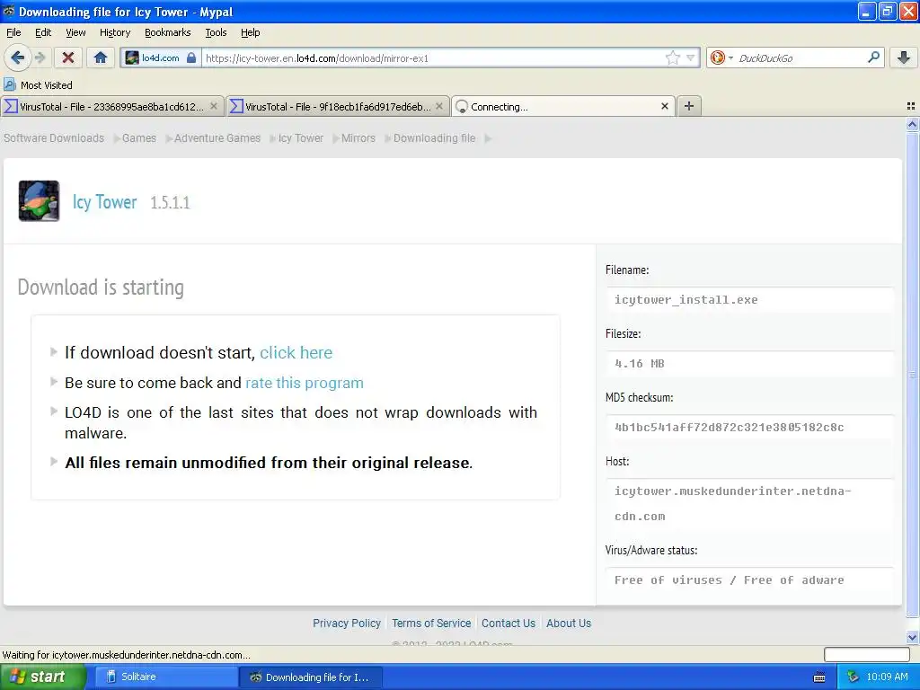Click the version number 1.5.1.1
920x690 pixels.
170,203
